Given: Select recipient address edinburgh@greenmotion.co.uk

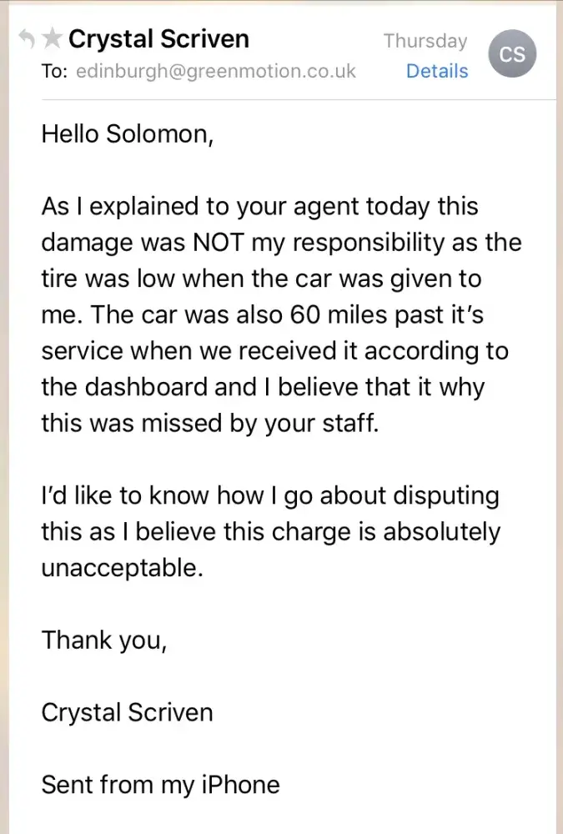Looking at the screenshot, I should click(x=216, y=72).
